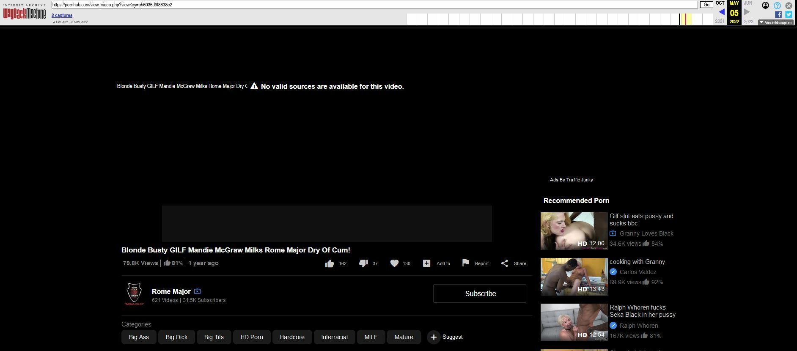797x351 pixels.
Task: Dislike the video with the thumbs down icon
Action: tap(363, 263)
